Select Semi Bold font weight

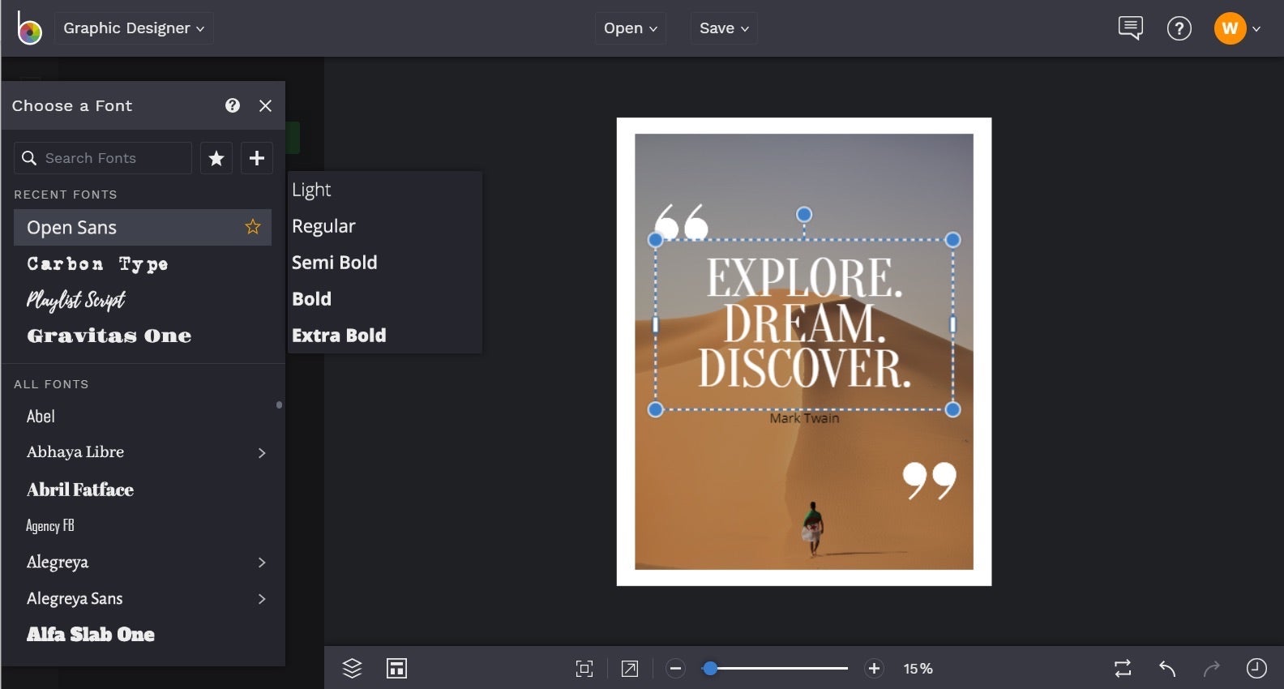pyautogui.click(x=335, y=263)
